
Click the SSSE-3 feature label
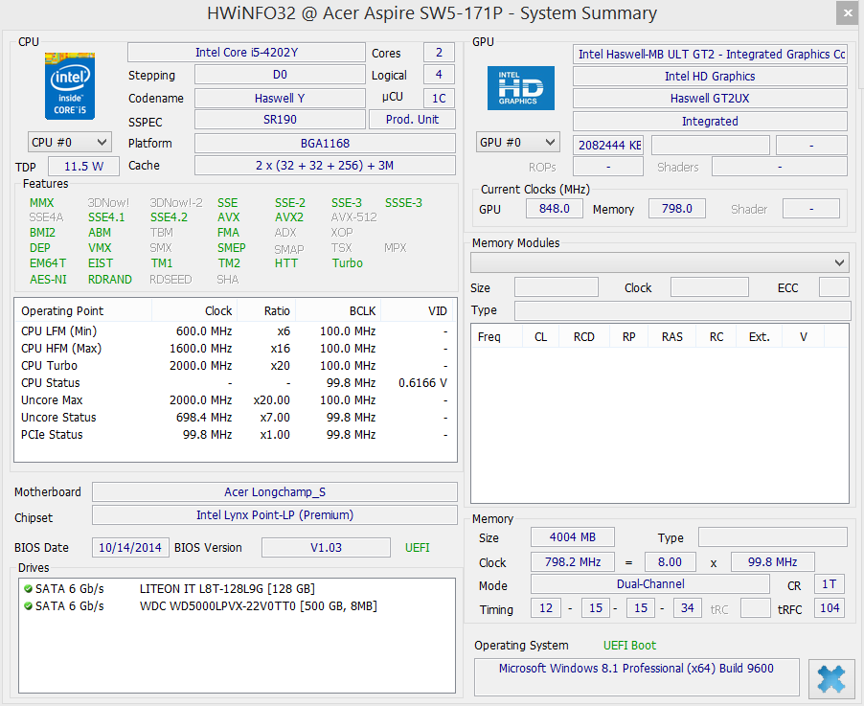(403, 203)
